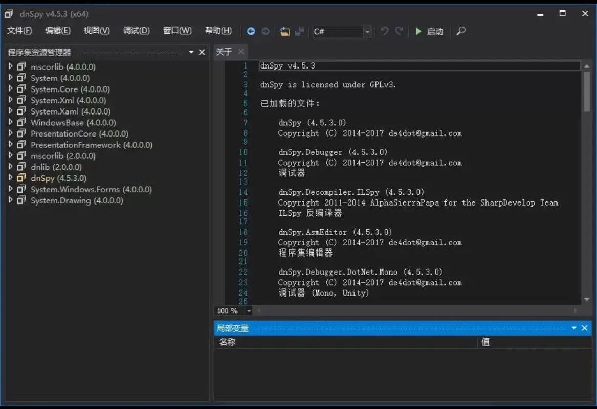Click the text 'dnSpy.Debugger.DotNet.Mono (4.5.3.0)'

click(360, 272)
